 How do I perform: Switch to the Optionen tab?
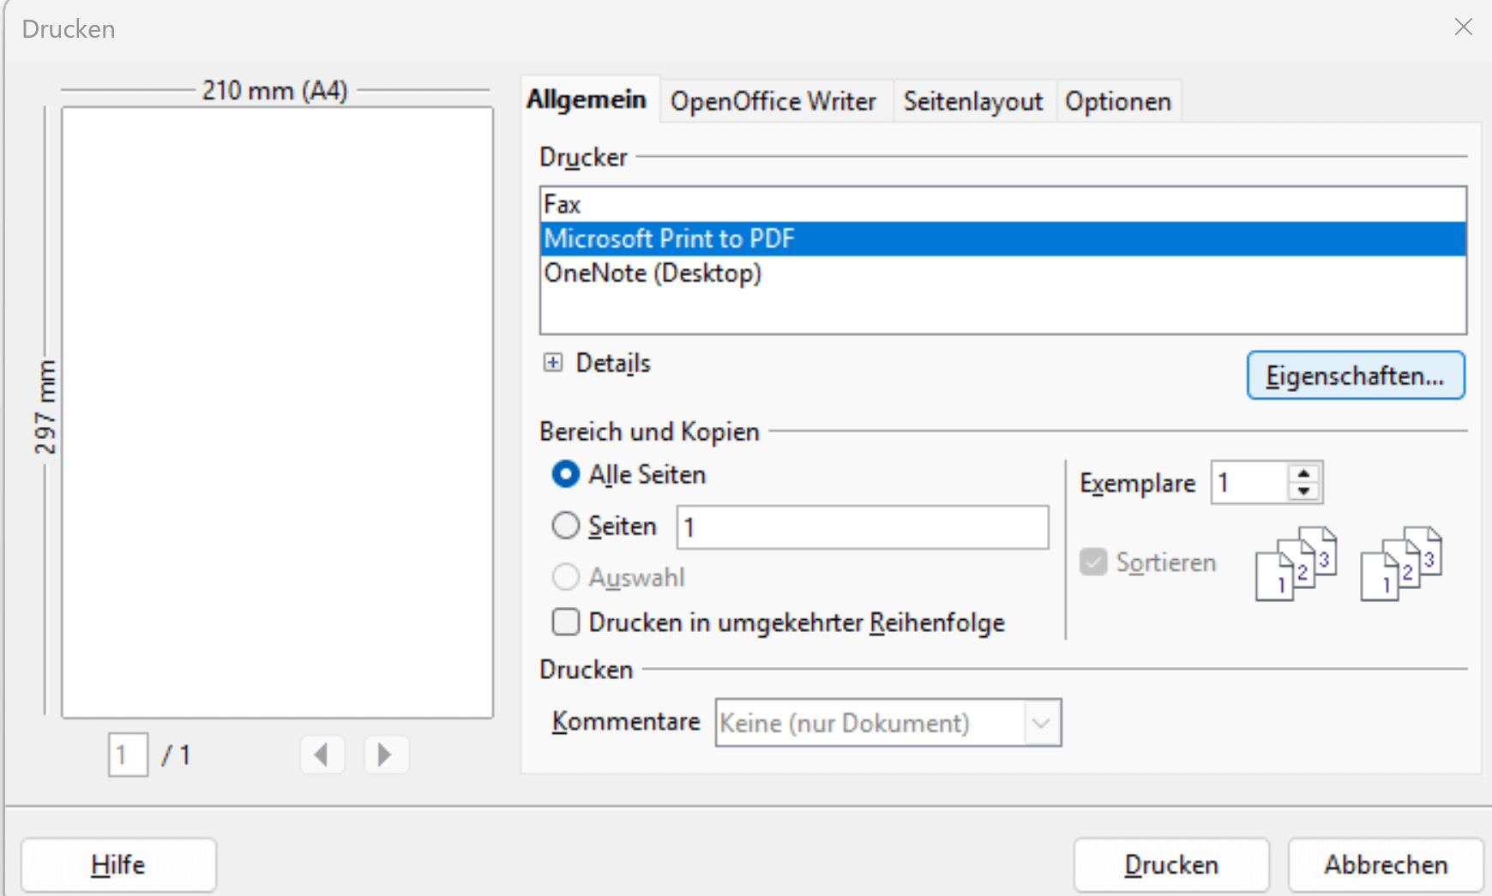(x=1117, y=101)
